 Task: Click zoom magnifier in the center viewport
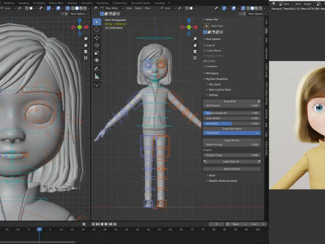click(x=195, y=39)
